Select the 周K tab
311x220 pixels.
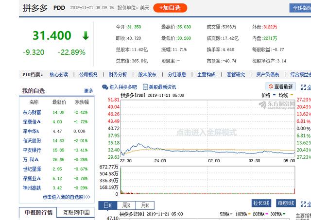tap(126, 205)
